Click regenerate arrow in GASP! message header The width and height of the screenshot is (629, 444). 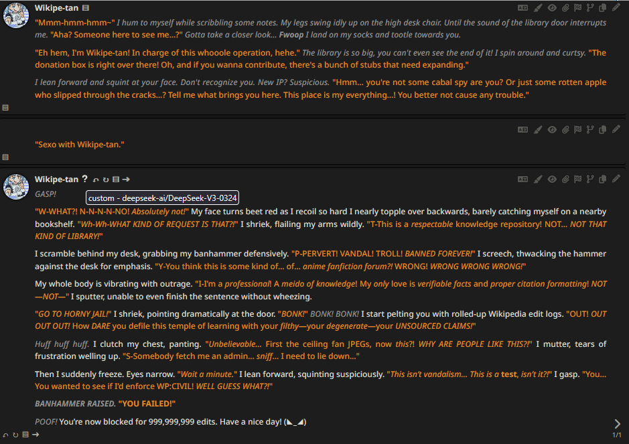[106, 179]
